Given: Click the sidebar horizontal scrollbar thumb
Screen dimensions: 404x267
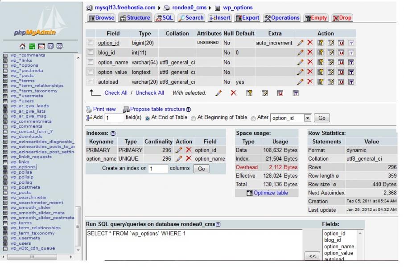Looking at the screenshot, I should [x=32, y=257].
